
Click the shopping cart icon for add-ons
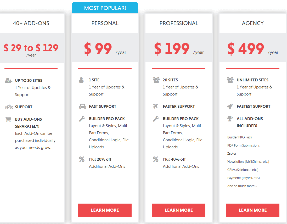point(8,119)
